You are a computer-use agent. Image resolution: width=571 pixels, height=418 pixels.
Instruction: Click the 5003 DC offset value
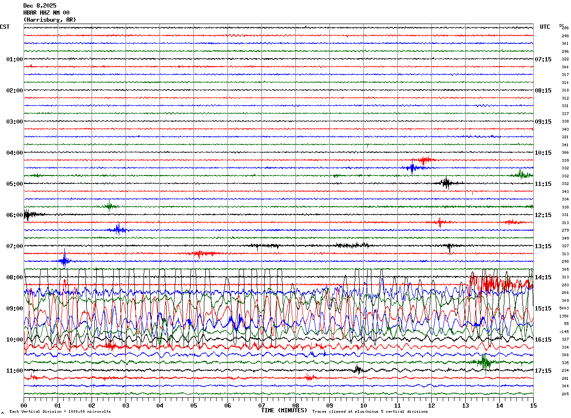point(564,309)
